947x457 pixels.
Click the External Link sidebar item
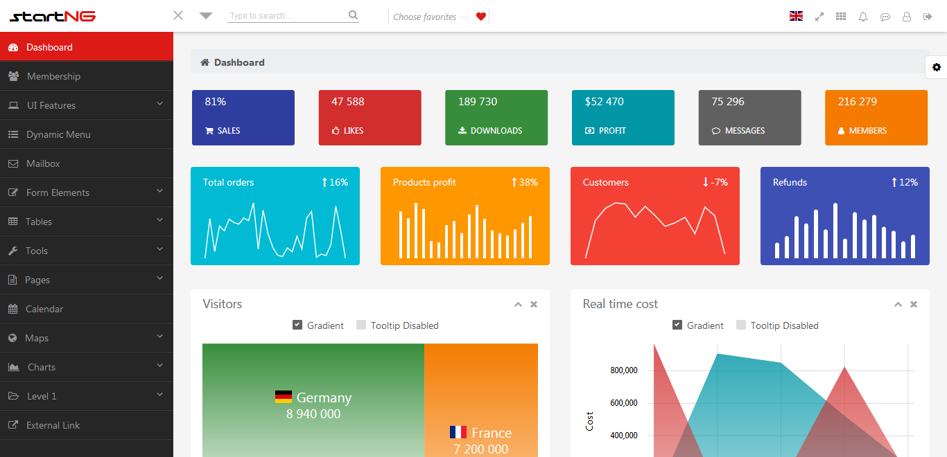point(53,425)
